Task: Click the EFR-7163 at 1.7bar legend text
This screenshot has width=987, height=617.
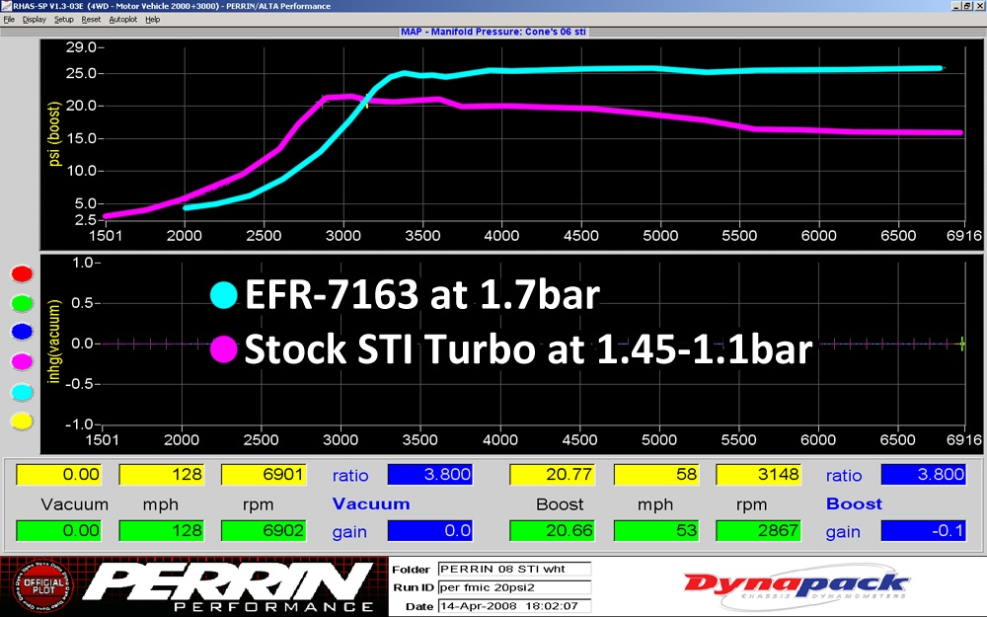Action: click(x=422, y=294)
